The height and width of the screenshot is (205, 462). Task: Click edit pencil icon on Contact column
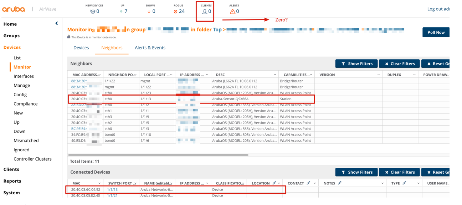pyautogui.click(x=308, y=183)
